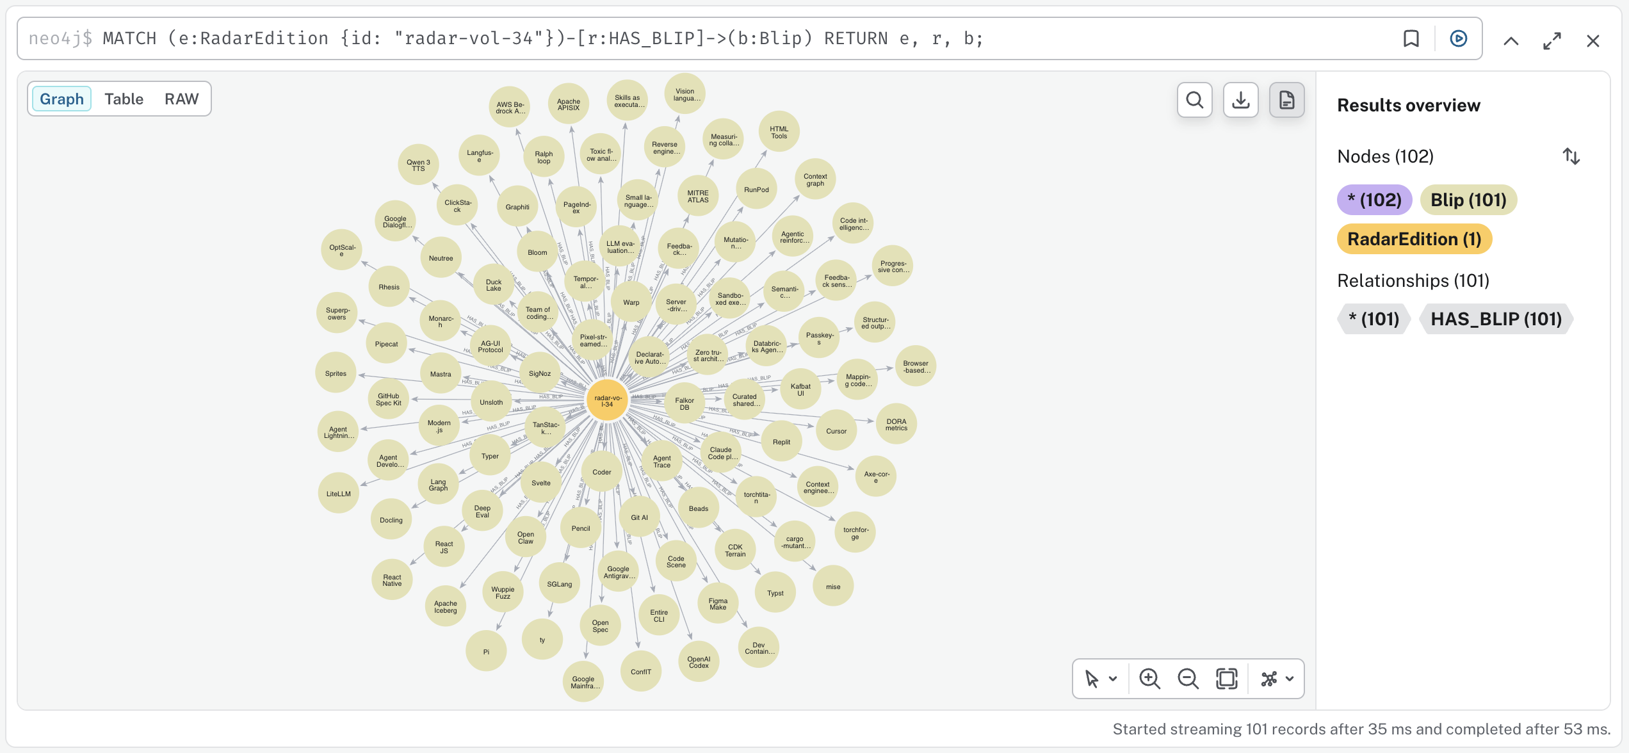The width and height of the screenshot is (1629, 753).
Task: Click the Google Mainframe node
Action: pyautogui.click(x=583, y=682)
